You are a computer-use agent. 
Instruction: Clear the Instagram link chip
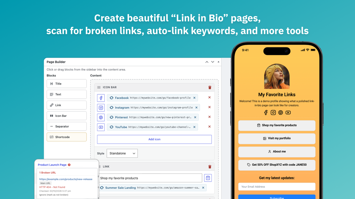coord(196,108)
